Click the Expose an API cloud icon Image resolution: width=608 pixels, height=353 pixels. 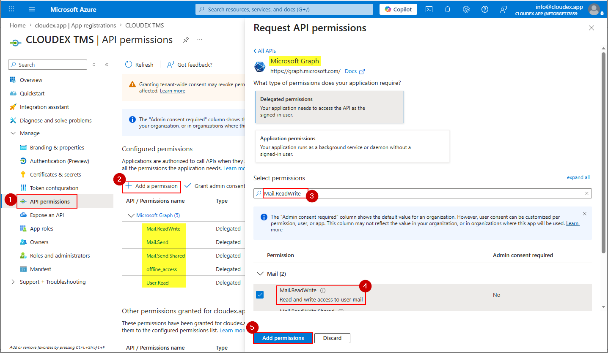23,215
